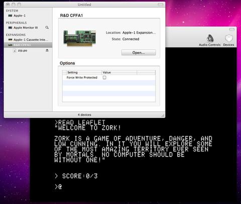Click the Location: Apple-1 Expansion text
Image resolution: width=241 pixels, height=204 pixels.
pos(131,32)
